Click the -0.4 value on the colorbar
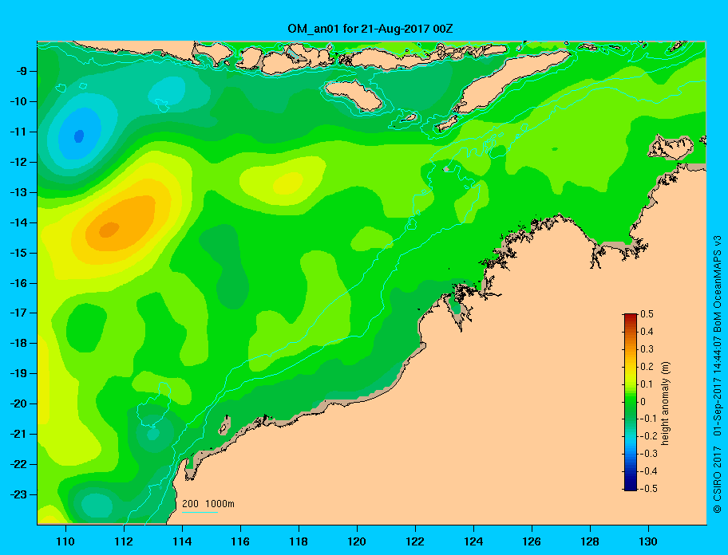The height and width of the screenshot is (555, 728). pyautogui.click(x=649, y=471)
